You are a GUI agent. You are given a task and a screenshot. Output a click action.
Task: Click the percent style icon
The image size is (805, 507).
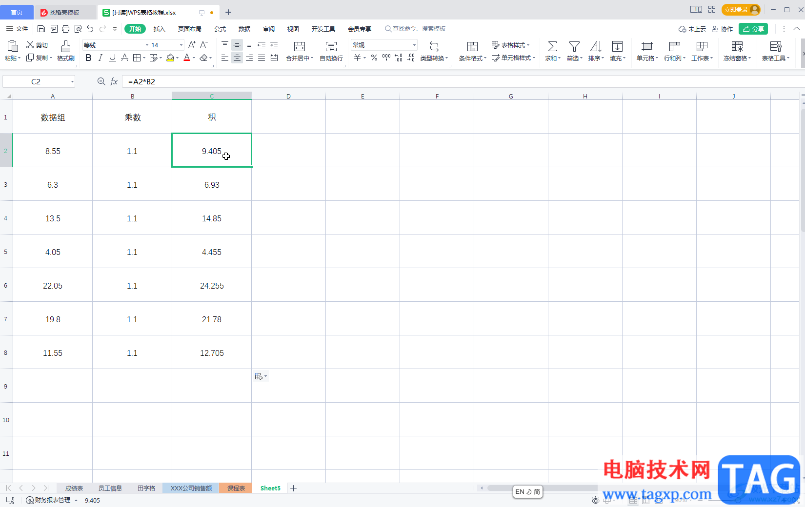(x=374, y=58)
